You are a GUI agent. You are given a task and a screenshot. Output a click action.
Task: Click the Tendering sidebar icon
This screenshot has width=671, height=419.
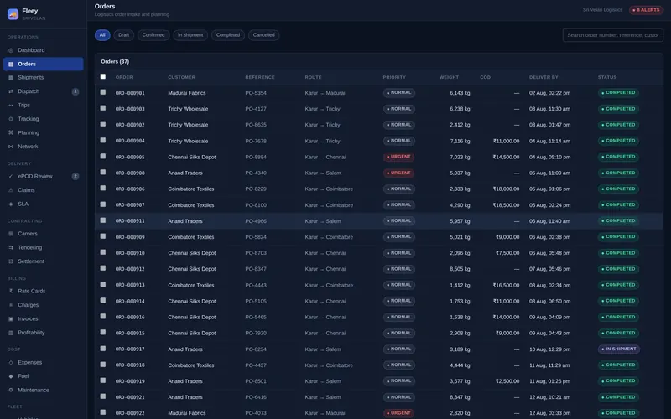coord(11,247)
